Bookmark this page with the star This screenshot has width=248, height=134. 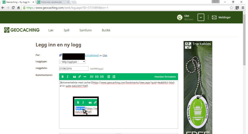[231, 7]
